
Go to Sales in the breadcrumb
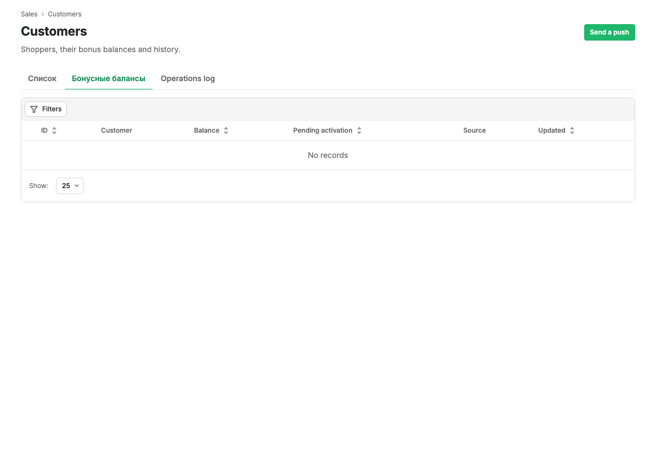pyautogui.click(x=29, y=14)
